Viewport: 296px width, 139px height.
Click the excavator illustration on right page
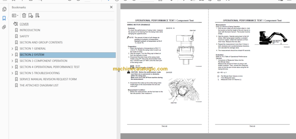point(271,38)
